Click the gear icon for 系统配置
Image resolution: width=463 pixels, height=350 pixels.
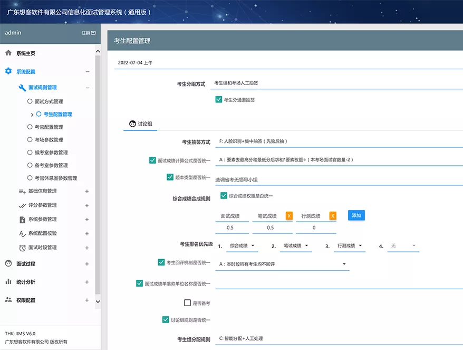pos(8,71)
